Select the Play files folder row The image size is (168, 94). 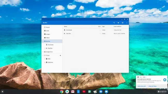tap(96, 34)
